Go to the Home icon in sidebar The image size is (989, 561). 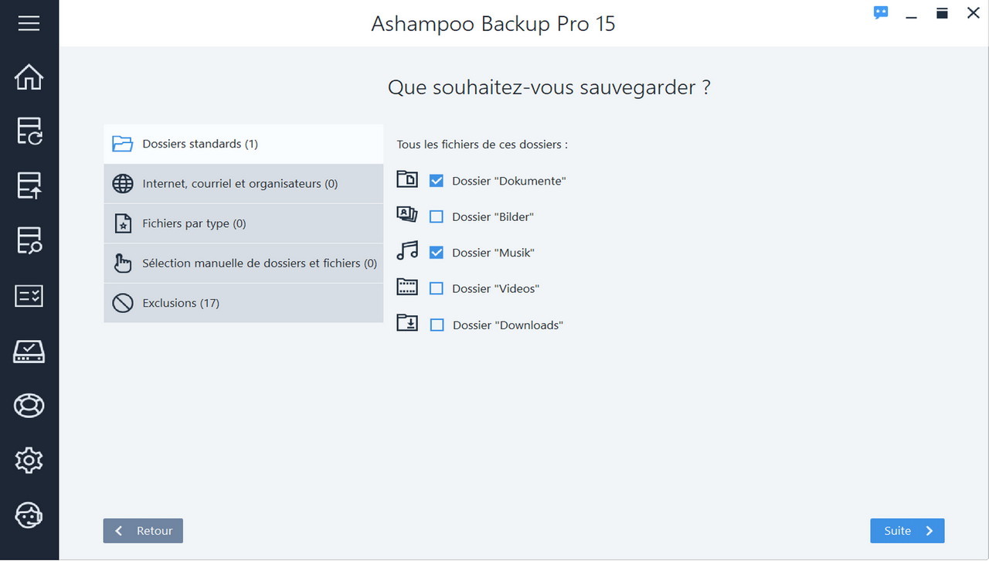click(x=29, y=77)
